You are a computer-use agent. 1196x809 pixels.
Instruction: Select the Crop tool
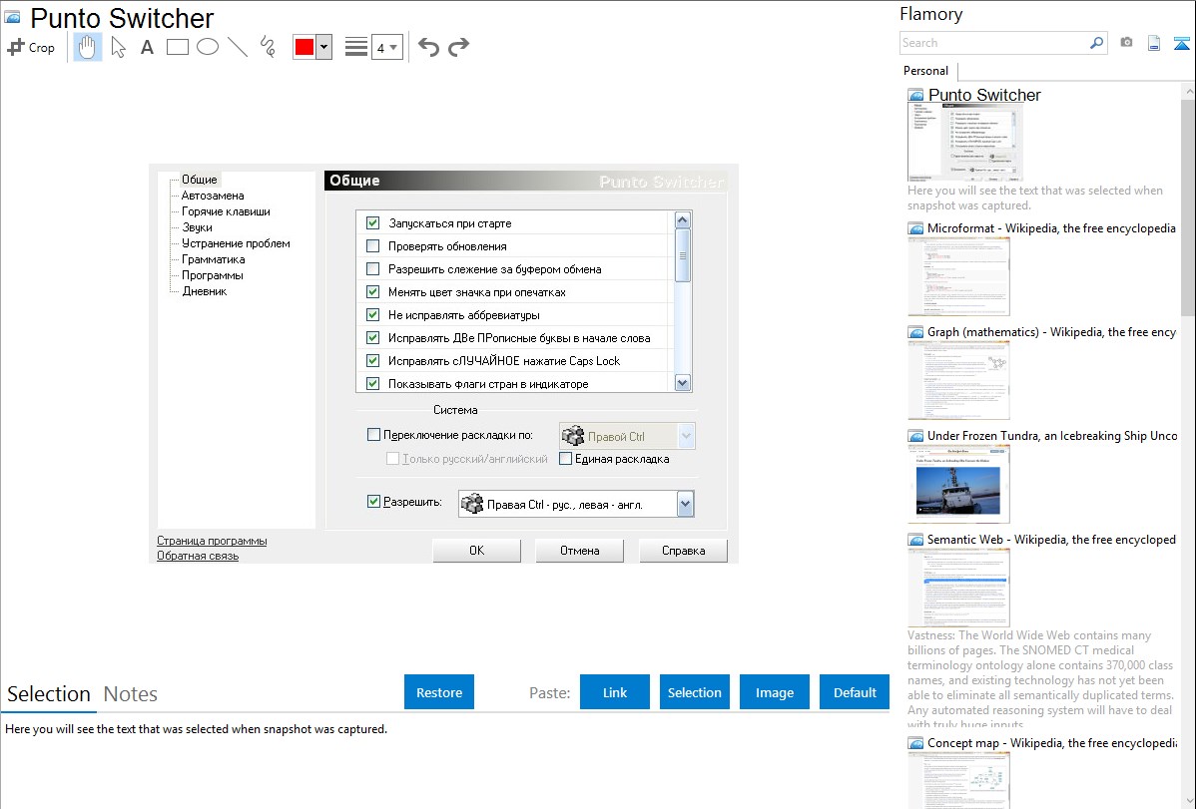pos(31,47)
